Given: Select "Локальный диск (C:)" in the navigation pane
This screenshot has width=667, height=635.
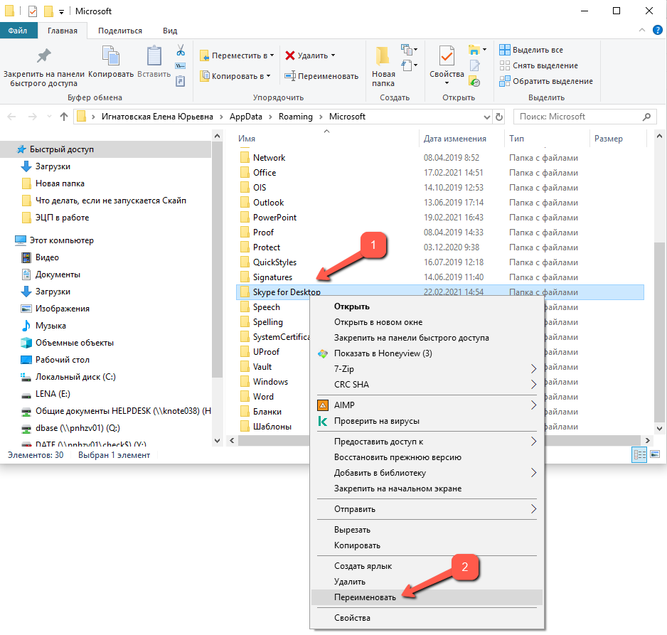Looking at the screenshot, I should 75,376.
